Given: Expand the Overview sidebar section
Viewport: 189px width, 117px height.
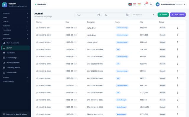Looking at the screenshot, I should point(15,13).
